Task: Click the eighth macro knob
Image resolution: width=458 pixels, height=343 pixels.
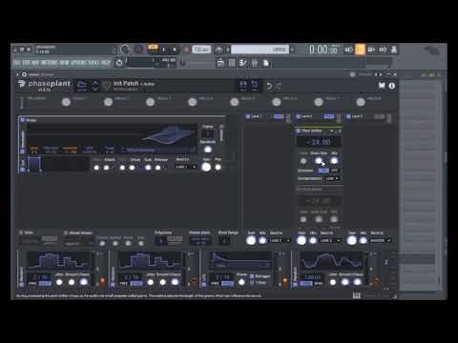Action: [361, 102]
